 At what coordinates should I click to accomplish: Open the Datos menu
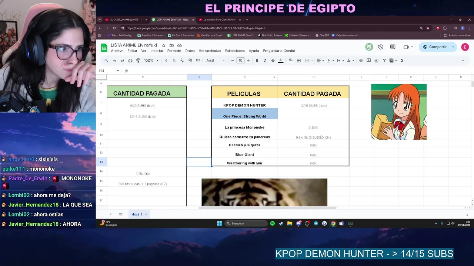(190, 51)
